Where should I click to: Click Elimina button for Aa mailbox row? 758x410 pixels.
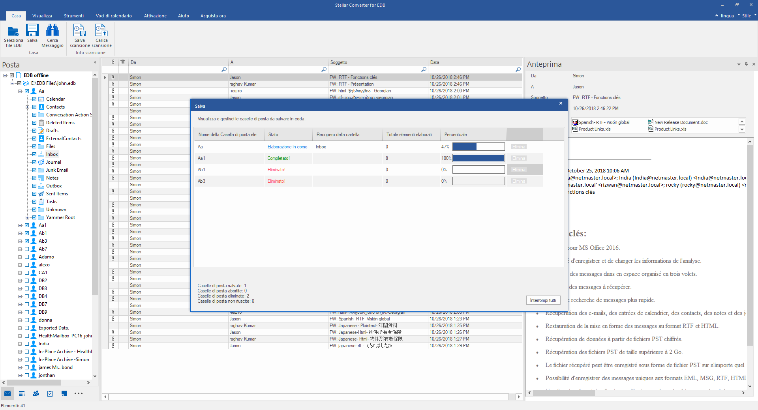pyautogui.click(x=519, y=147)
